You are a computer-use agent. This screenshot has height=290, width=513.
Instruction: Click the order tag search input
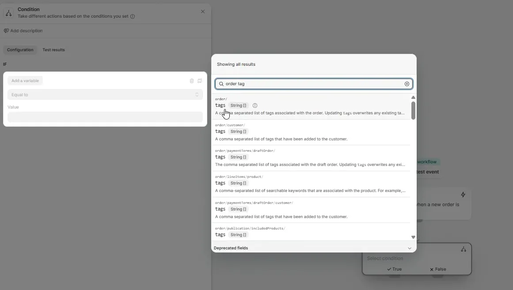[314, 84]
